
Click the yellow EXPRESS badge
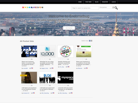[x=24, y=75]
